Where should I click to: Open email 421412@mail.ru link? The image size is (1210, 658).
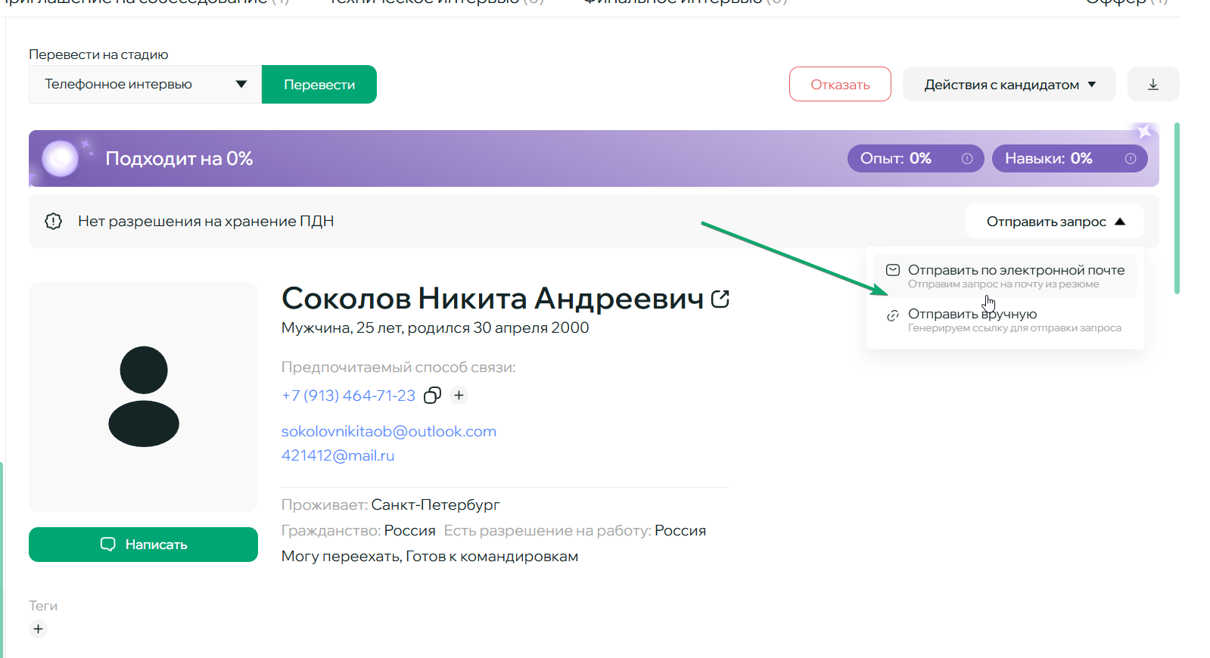click(337, 455)
